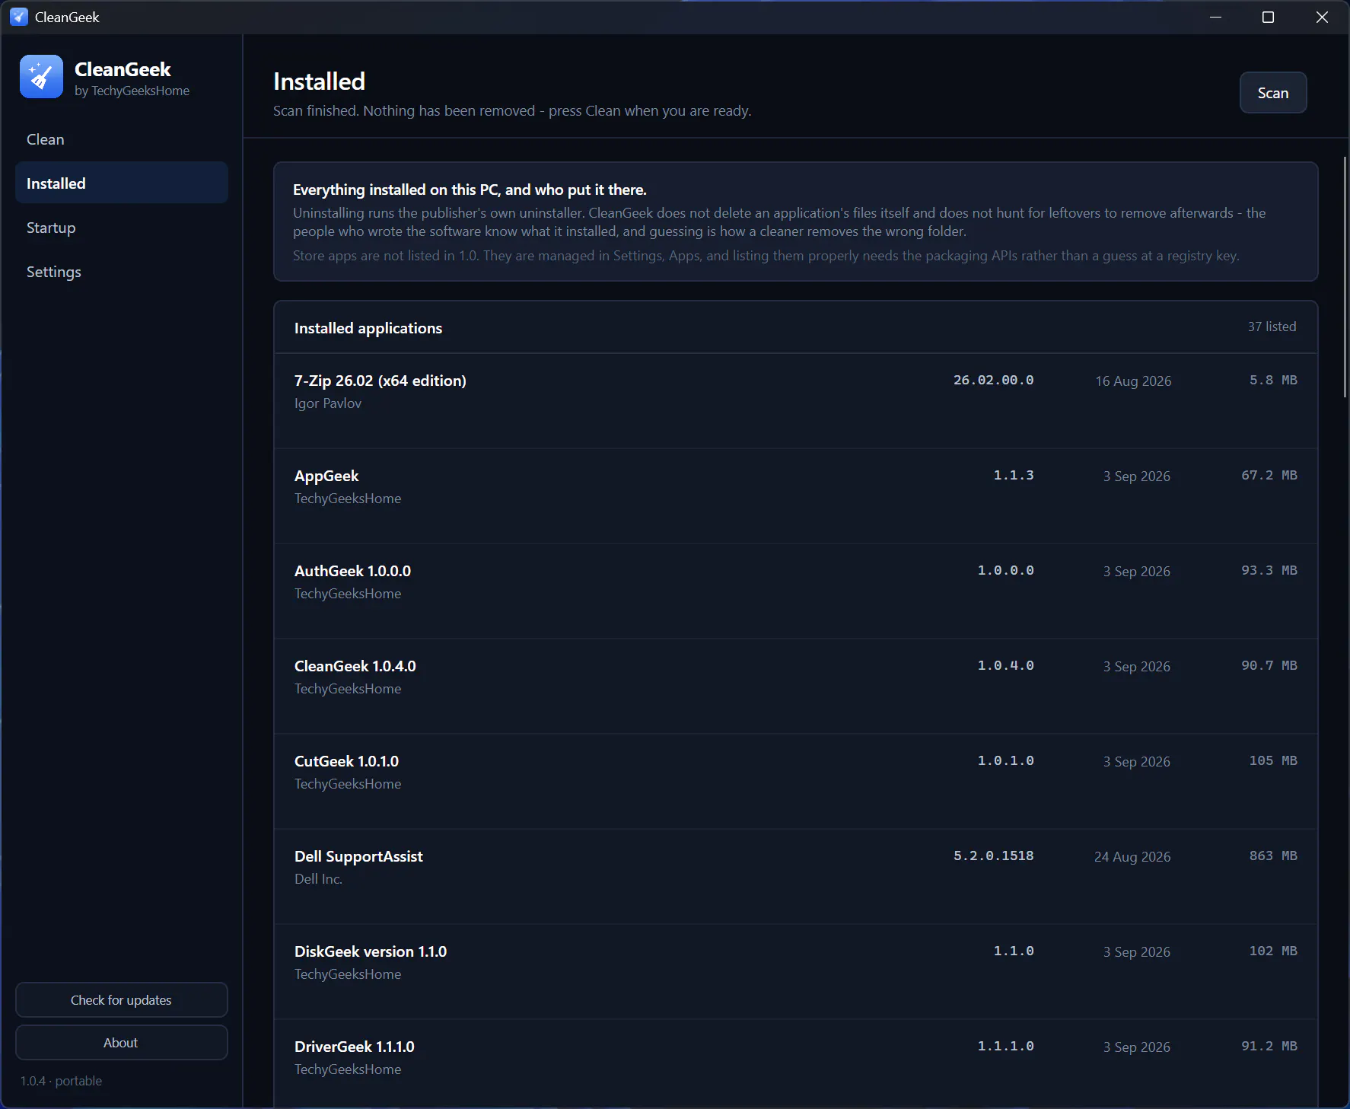
Task: Click version number 5.2.0.1518
Action: coord(993,856)
